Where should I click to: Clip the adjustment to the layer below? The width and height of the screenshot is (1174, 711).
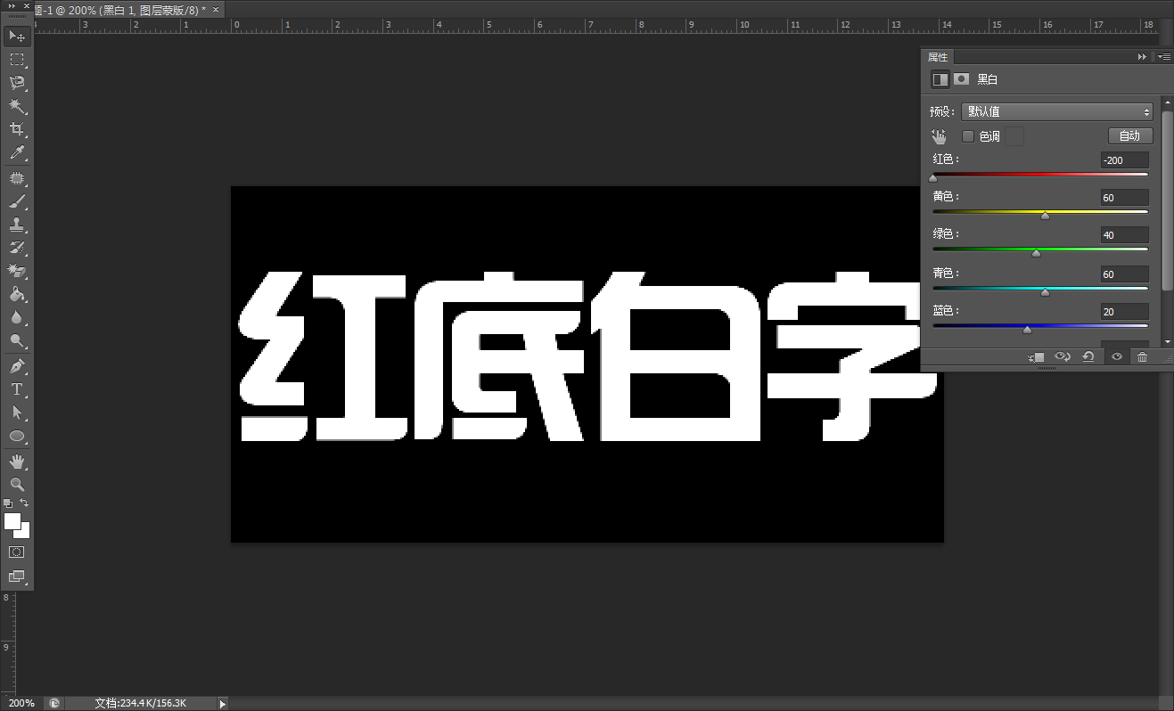(1036, 356)
